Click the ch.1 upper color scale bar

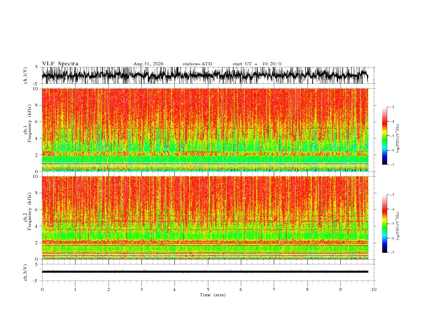(x=384, y=136)
